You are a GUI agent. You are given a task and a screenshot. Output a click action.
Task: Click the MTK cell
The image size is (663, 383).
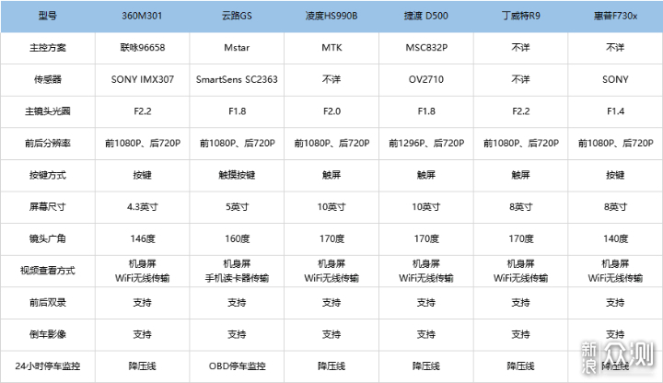click(x=331, y=48)
